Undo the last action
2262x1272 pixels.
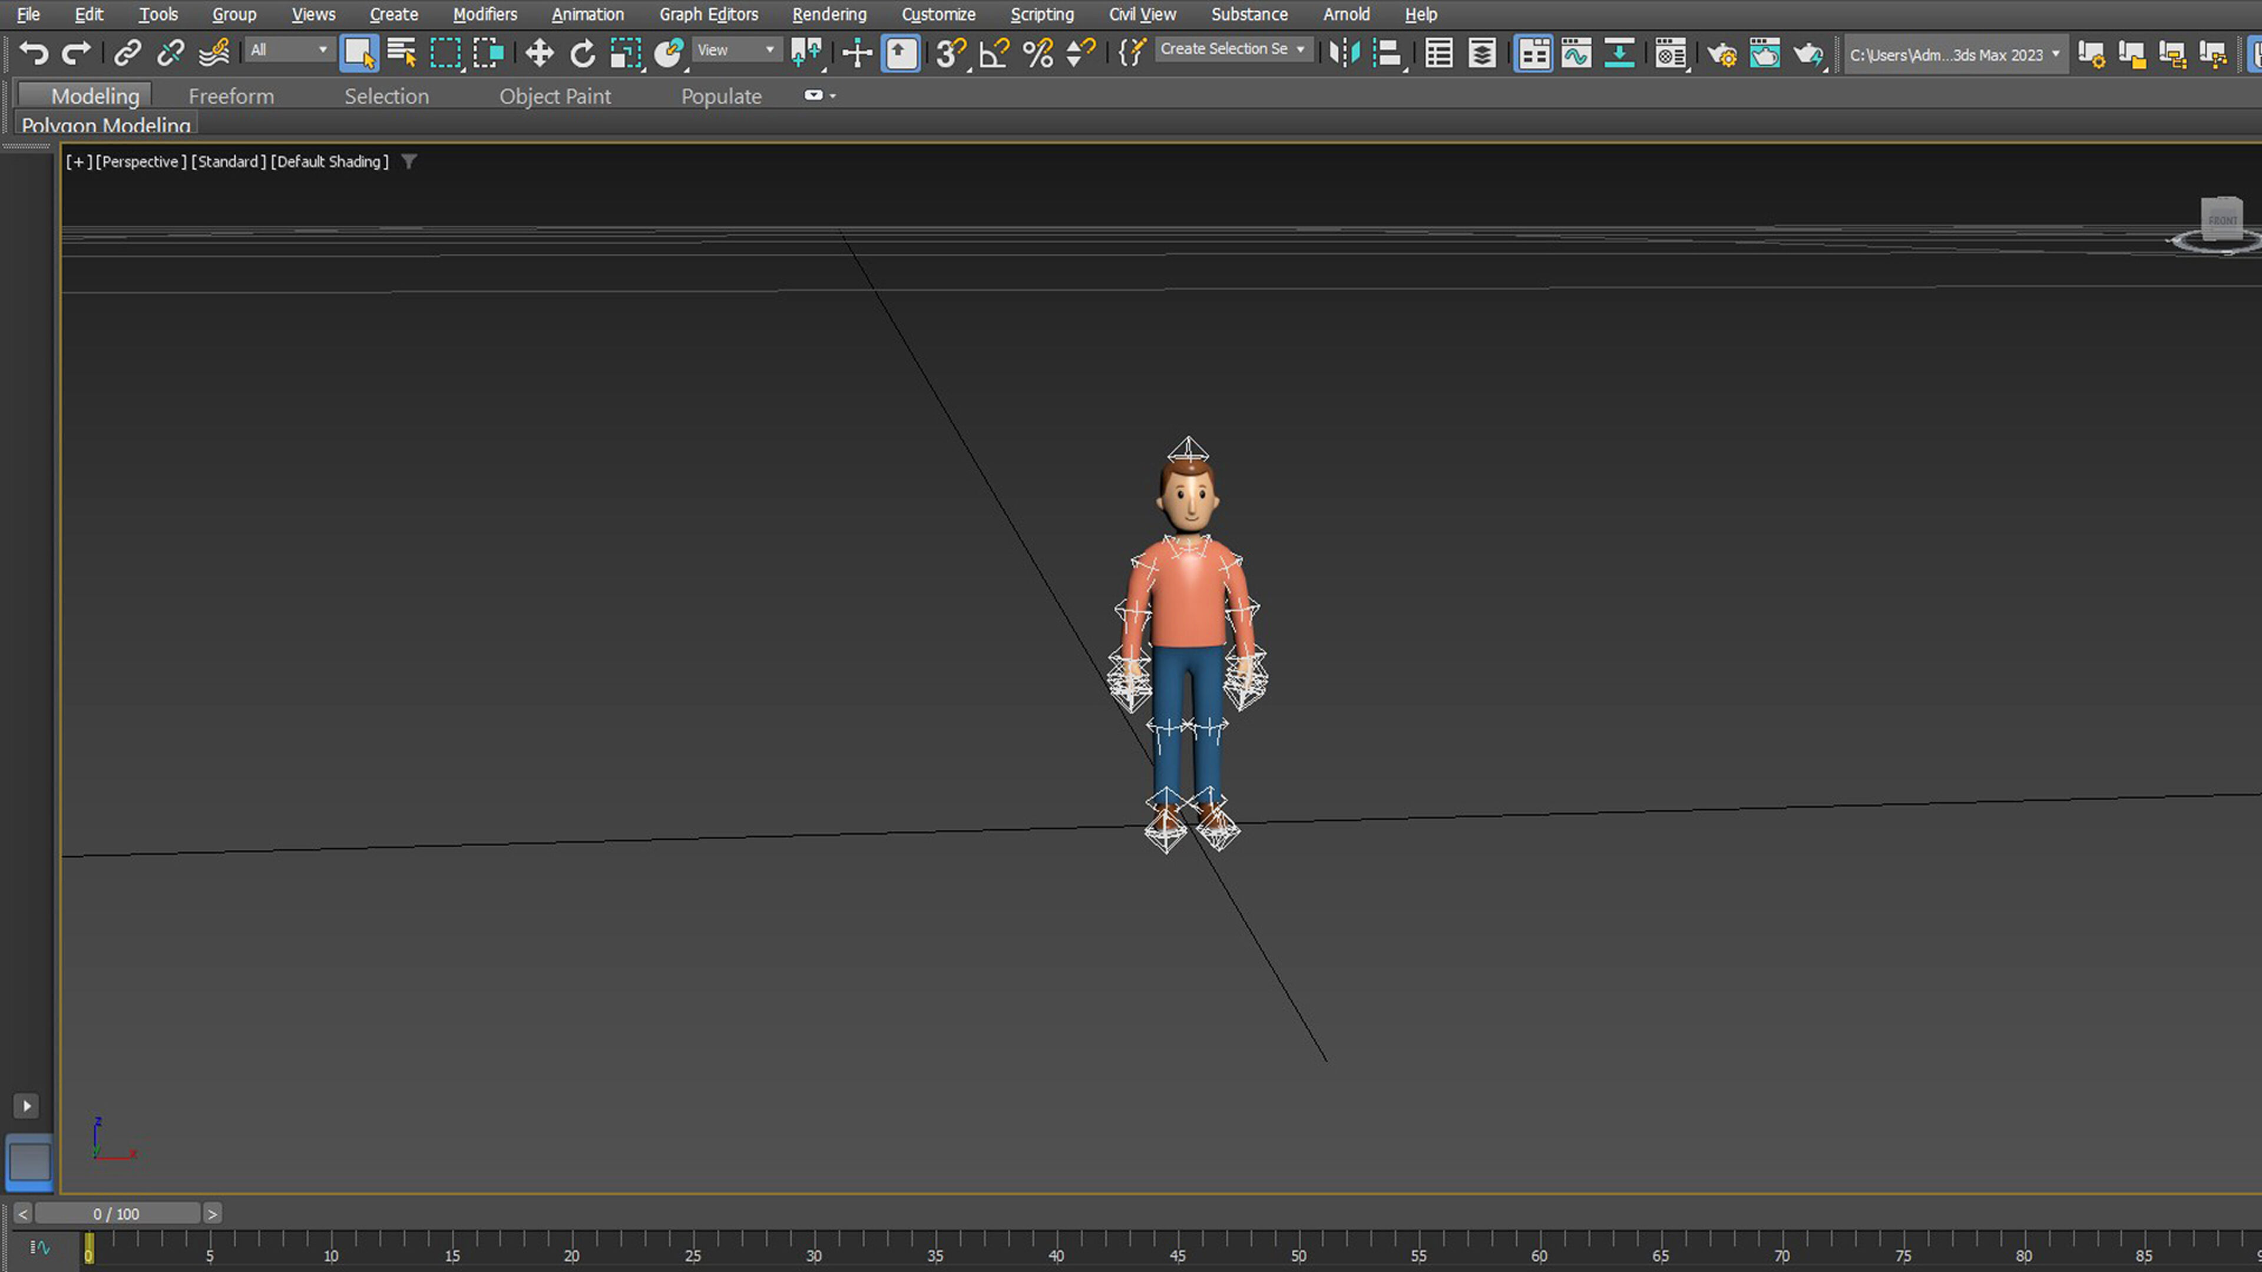34,54
